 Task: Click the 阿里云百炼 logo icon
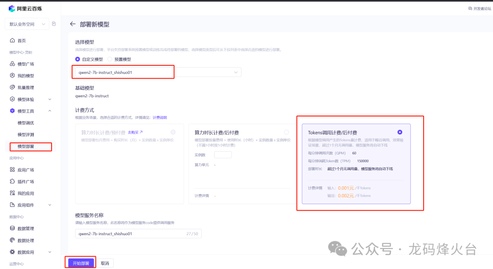tap(12, 9)
